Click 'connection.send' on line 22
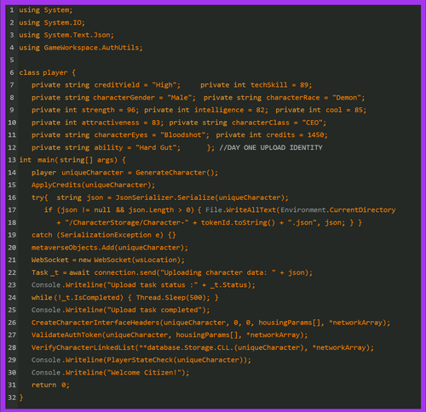 tap(125, 272)
